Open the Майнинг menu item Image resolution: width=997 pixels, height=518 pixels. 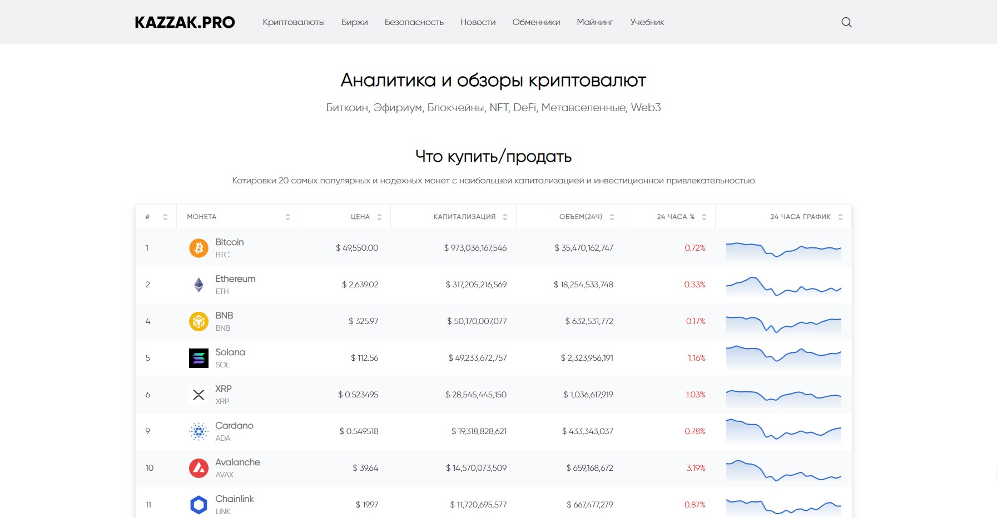(x=595, y=22)
